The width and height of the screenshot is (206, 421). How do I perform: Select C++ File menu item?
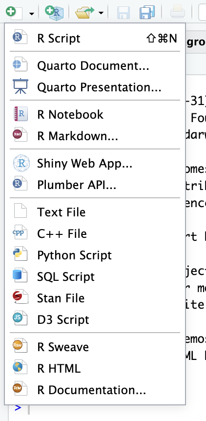(95, 233)
